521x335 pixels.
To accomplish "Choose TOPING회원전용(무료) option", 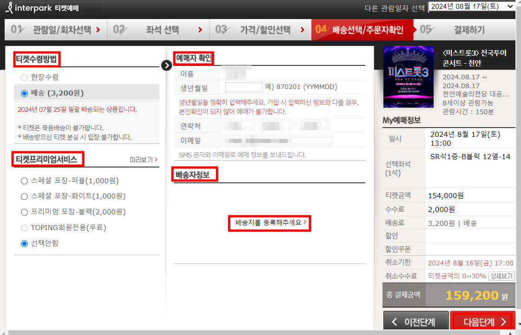I will (24, 228).
